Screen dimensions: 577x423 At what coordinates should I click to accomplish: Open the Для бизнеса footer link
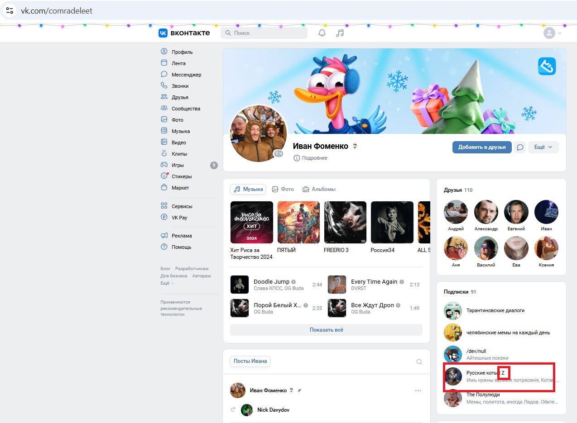(x=174, y=276)
